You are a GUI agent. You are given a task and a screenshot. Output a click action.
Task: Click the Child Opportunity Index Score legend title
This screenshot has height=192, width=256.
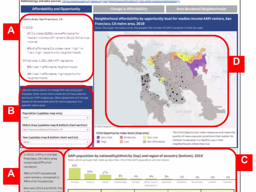tap(122, 133)
